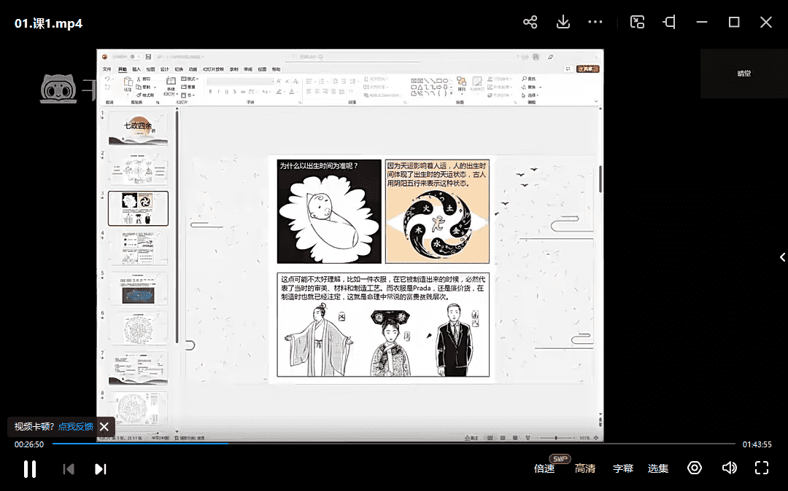The image size is (788, 491).
Task: Open the 选集 episode list
Action: [x=658, y=468]
